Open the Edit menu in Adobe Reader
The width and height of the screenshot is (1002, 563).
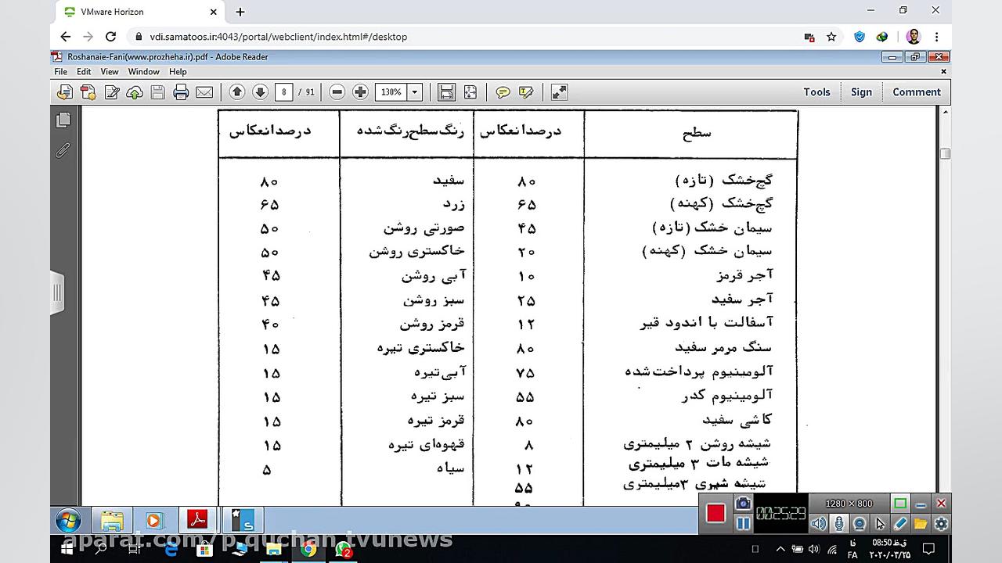point(84,72)
